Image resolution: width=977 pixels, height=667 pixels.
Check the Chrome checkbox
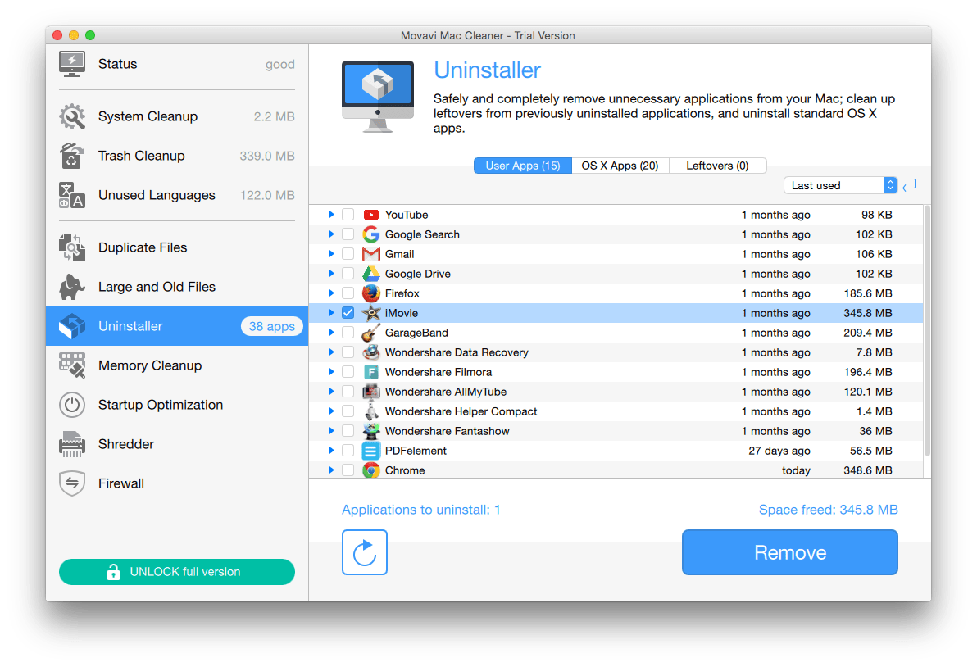click(x=348, y=470)
